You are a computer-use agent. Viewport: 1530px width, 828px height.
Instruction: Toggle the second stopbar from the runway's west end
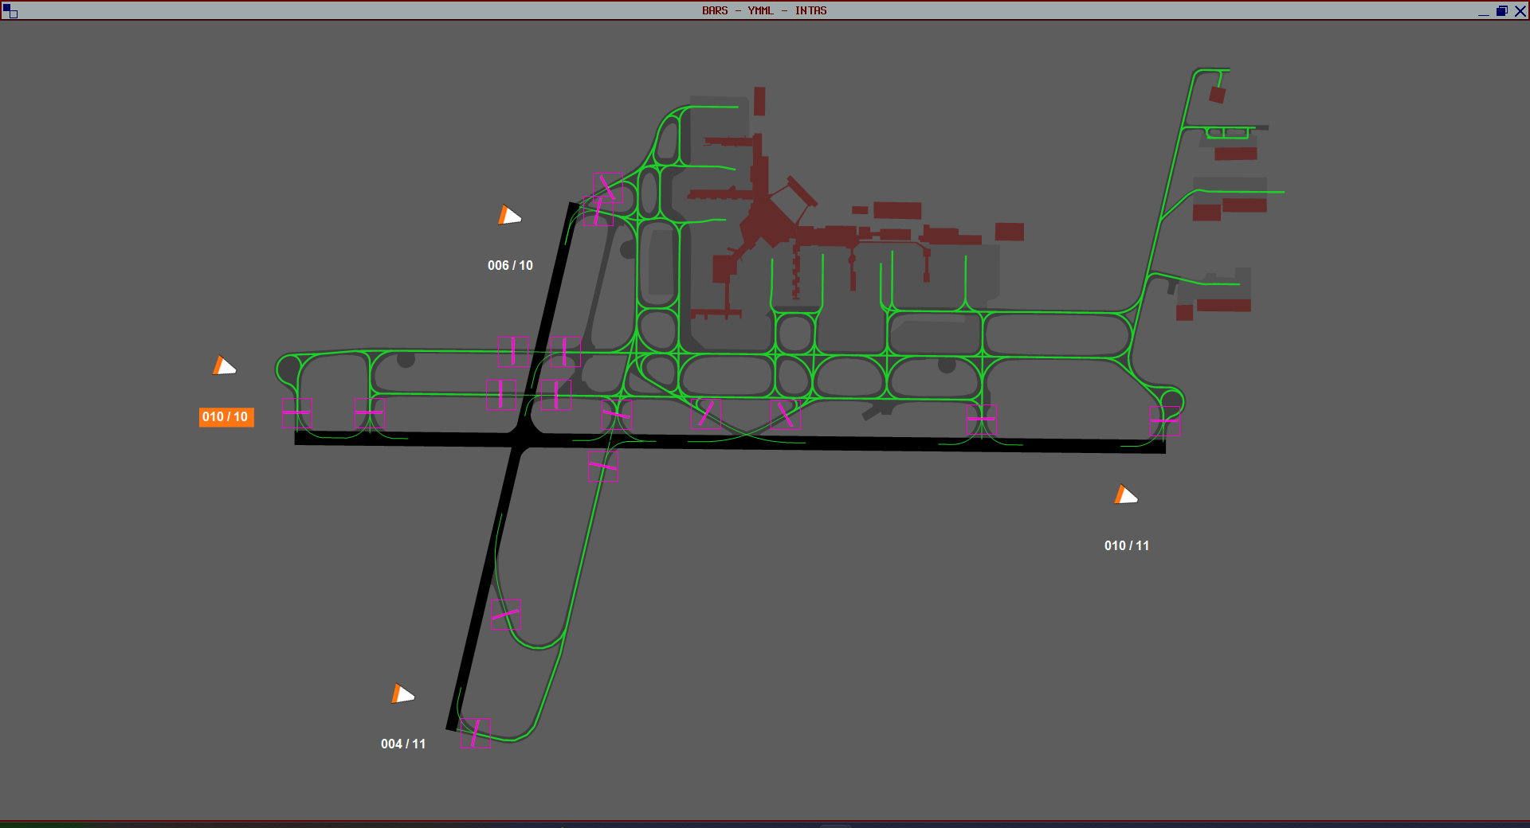pyautogui.click(x=370, y=412)
